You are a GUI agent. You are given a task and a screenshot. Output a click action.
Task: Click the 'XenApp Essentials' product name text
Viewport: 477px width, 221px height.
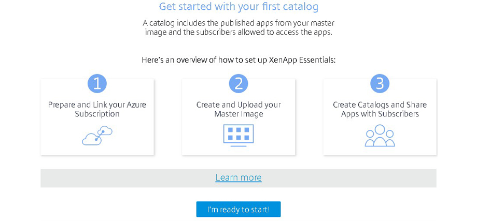tap(302, 60)
